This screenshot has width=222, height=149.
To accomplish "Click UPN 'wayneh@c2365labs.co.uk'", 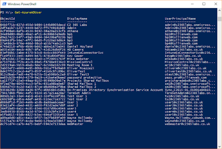I will point(185,121).
